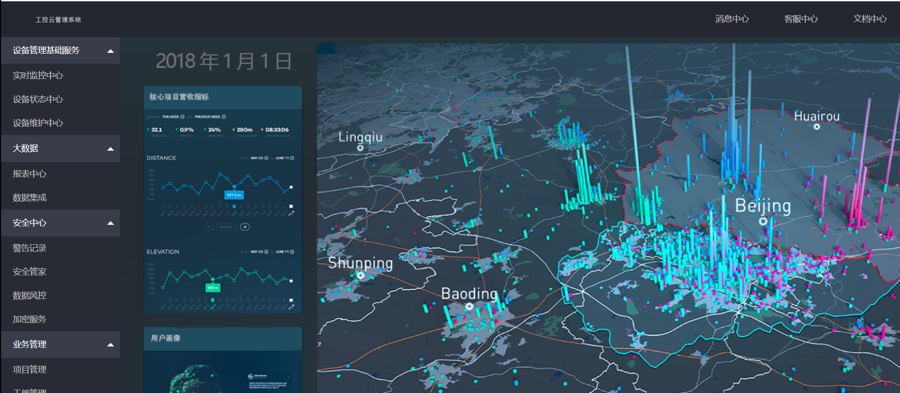Click the ELEVATION chart title
900x393 pixels.
coord(163,251)
